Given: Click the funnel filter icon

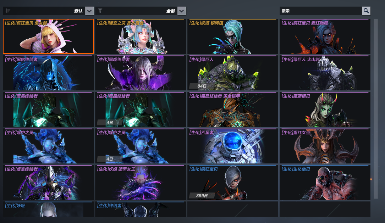Looking at the screenshot, I should click(100, 11).
